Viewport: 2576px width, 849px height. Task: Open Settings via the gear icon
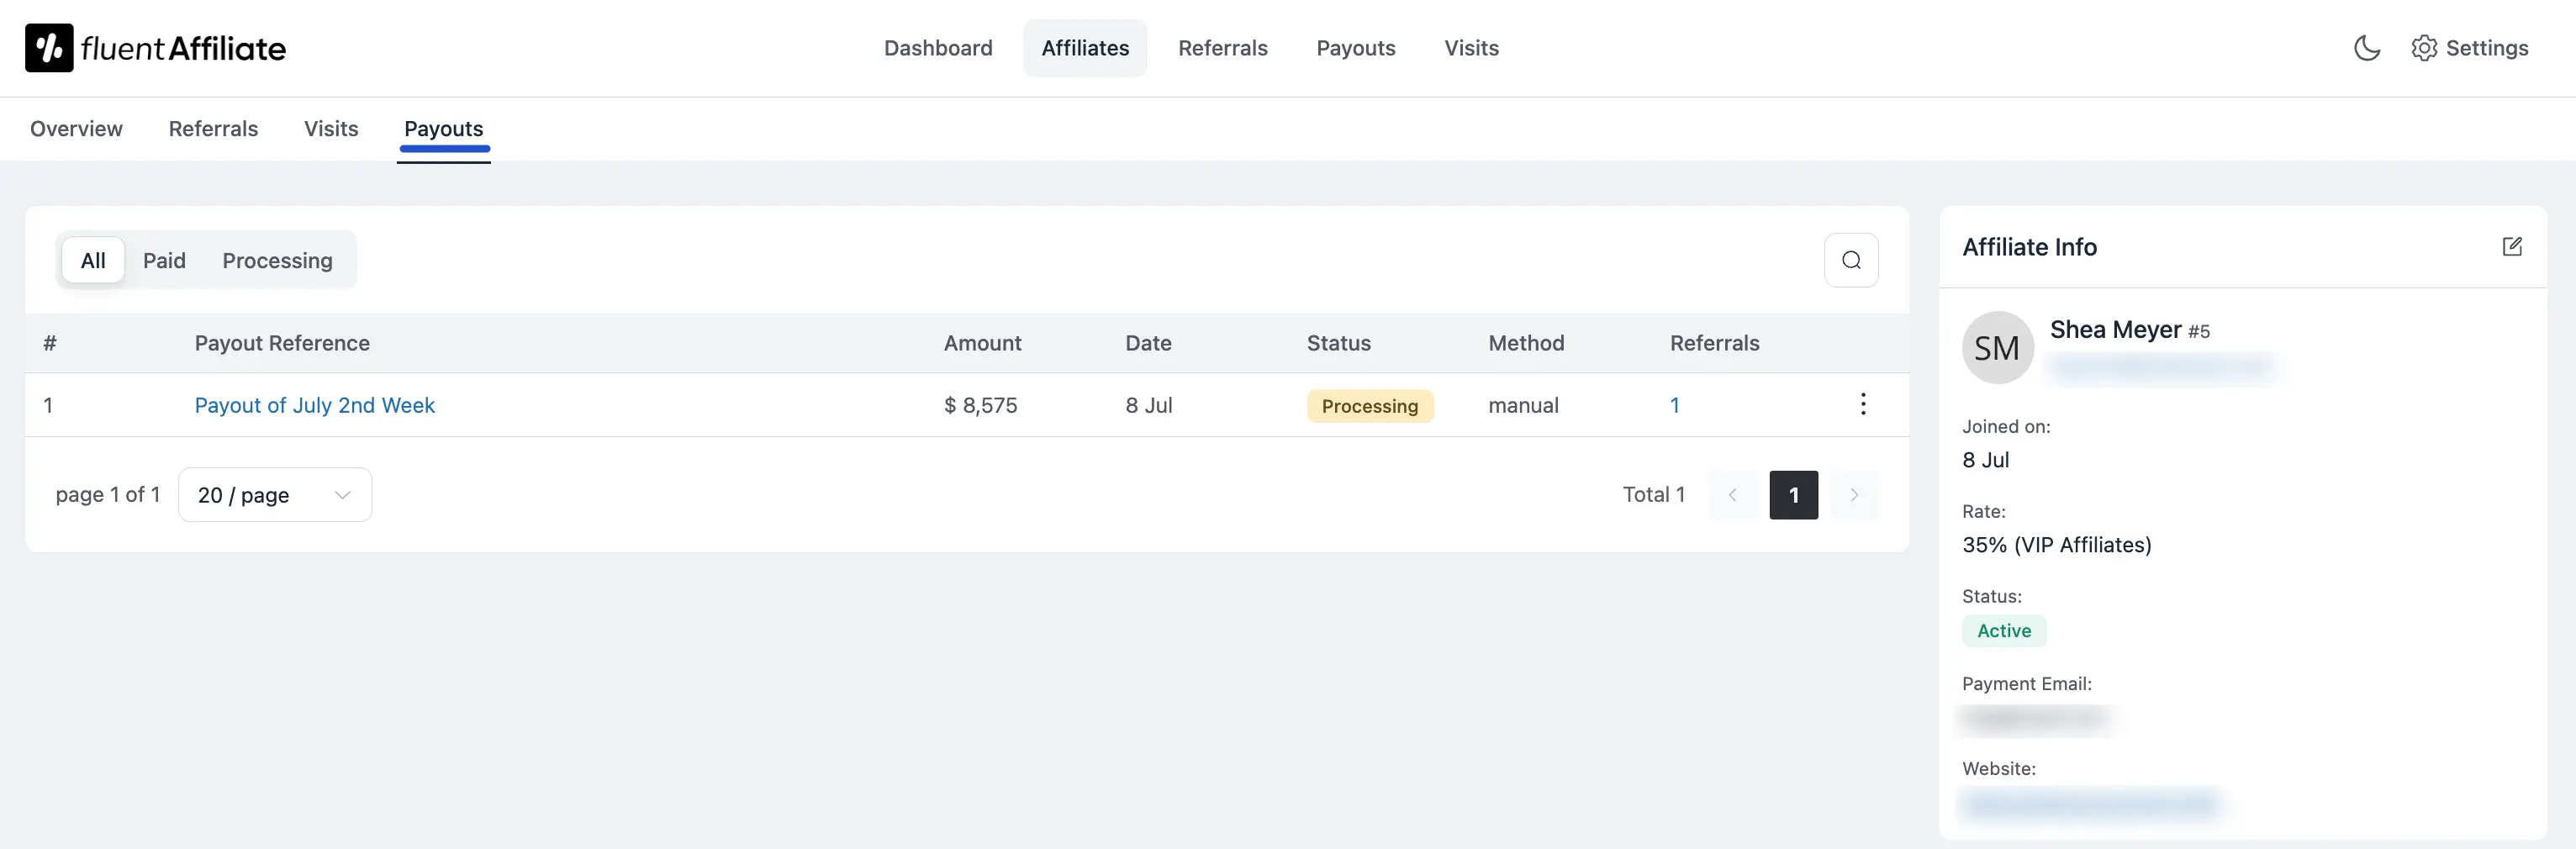tap(2424, 47)
